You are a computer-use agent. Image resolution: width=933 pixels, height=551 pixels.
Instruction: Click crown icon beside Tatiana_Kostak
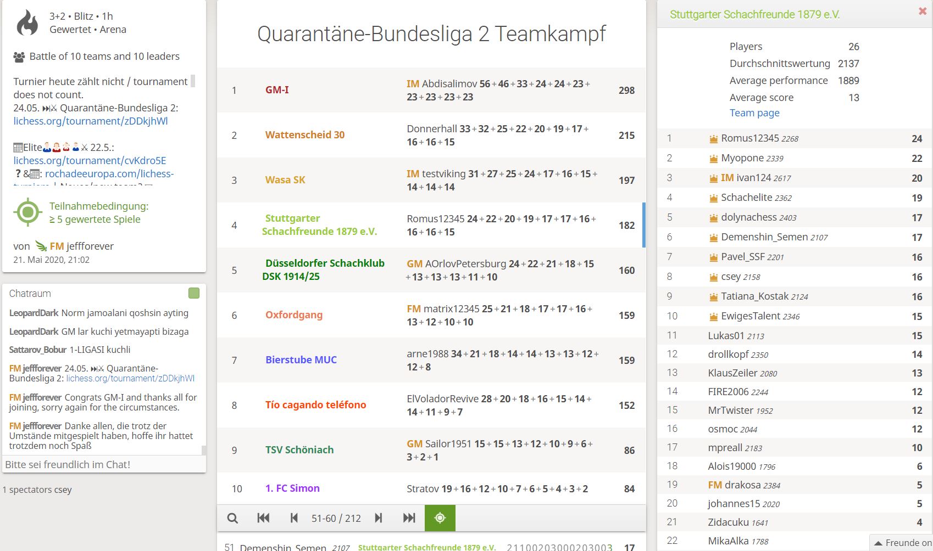pyautogui.click(x=713, y=297)
